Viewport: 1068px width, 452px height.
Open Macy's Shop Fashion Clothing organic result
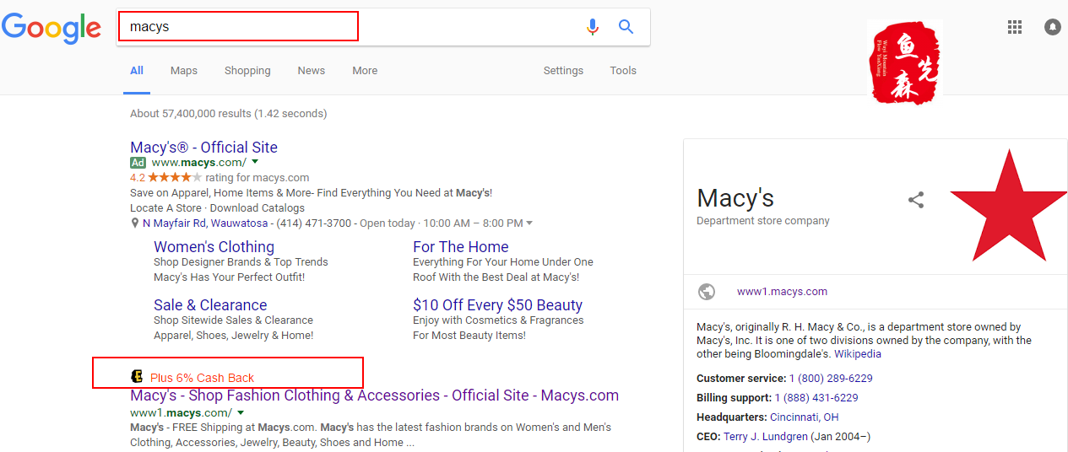374,395
